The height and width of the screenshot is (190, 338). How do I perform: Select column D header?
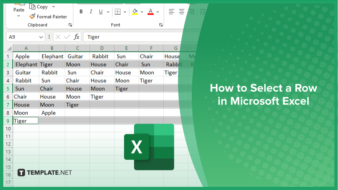[102, 48]
